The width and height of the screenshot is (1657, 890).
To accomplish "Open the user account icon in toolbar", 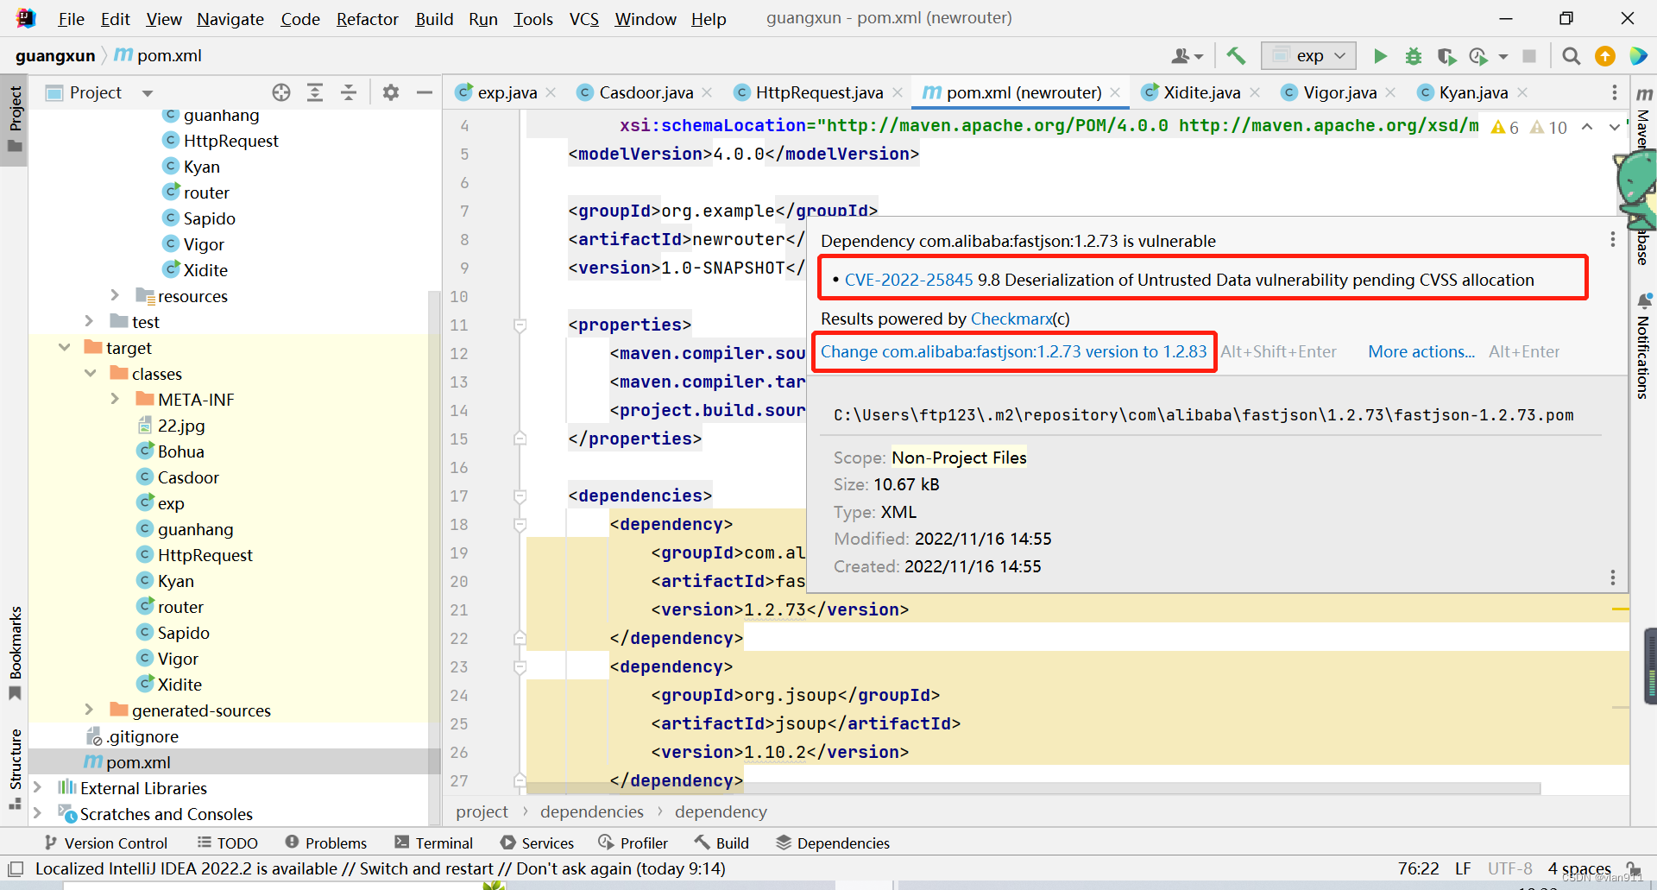I will tap(1187, 56).
